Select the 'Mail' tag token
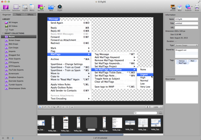The width and height of the screenshot is (201, 140). pyautogui.click(x=192, y=61)
